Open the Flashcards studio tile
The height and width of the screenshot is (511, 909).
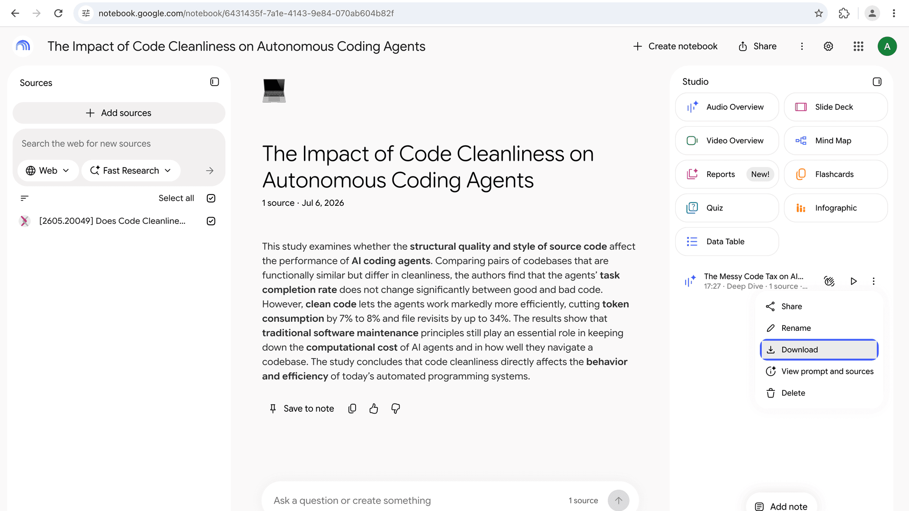click(x=836, y=174)
